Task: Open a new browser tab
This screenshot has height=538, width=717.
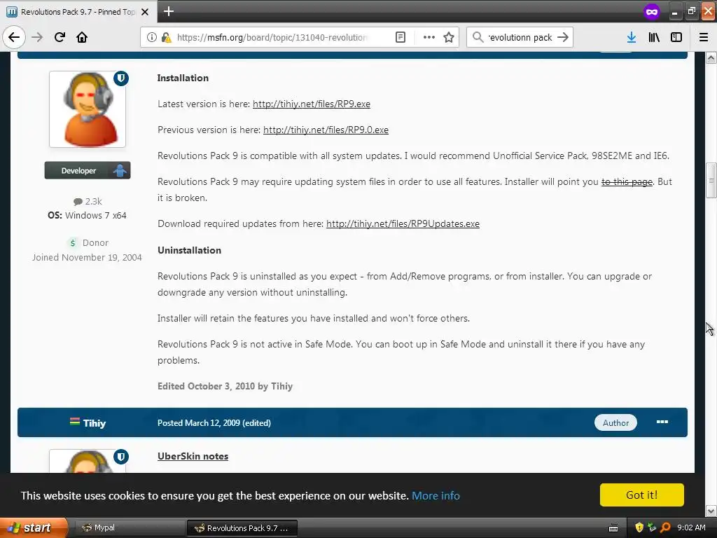Action: tap(168, 11)
